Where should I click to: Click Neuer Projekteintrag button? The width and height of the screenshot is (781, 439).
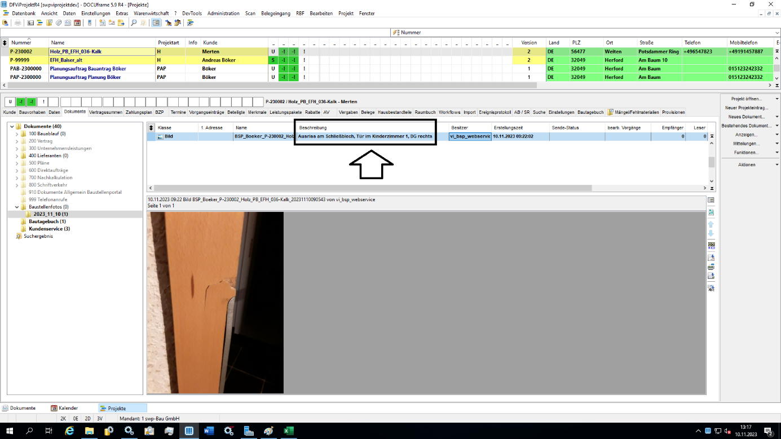(x=747, y=108)
